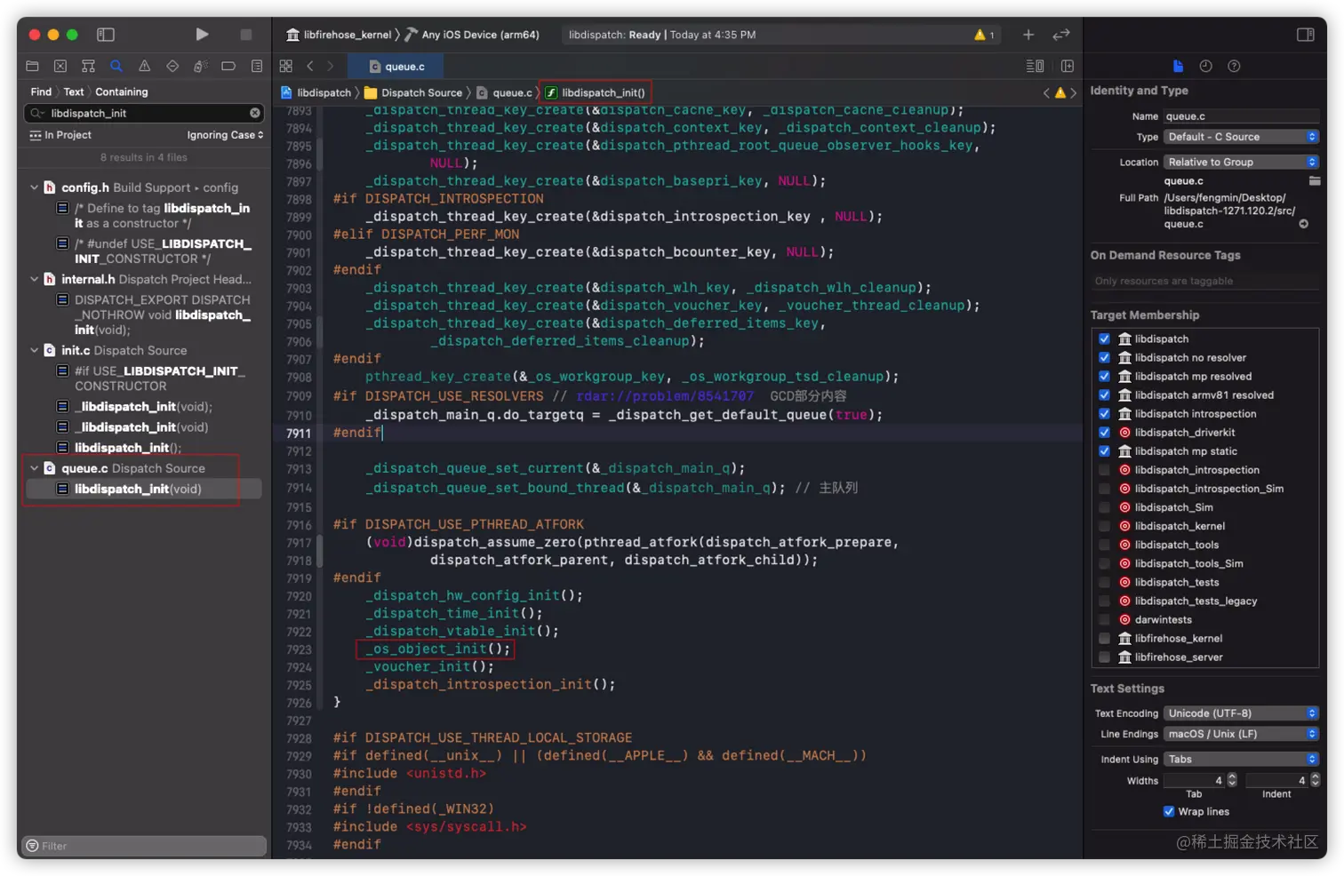Open the History inspector clock icon
Viewport: 1344px width, 876px height.
coord(1205,66)
